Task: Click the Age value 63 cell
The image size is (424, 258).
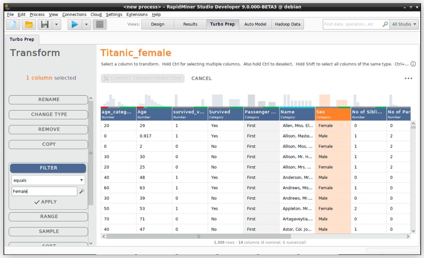Action: (154, 188)
